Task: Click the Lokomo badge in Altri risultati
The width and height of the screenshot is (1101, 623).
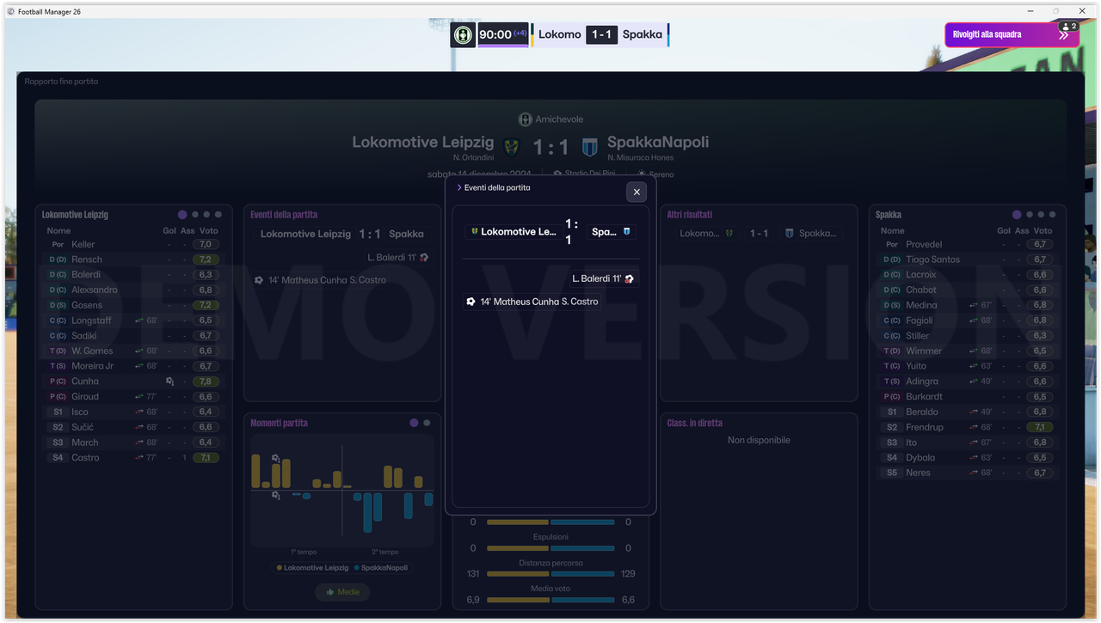Action: click(x=729, y=233)
